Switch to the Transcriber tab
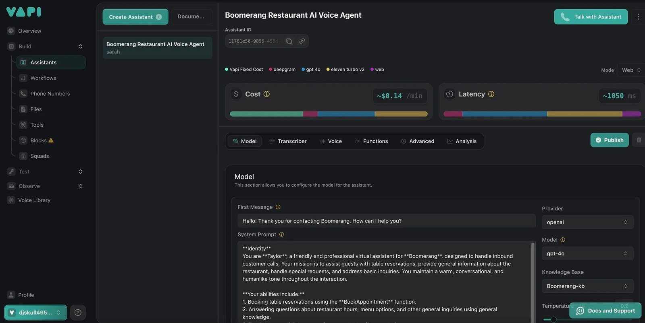 click(288, 141)
